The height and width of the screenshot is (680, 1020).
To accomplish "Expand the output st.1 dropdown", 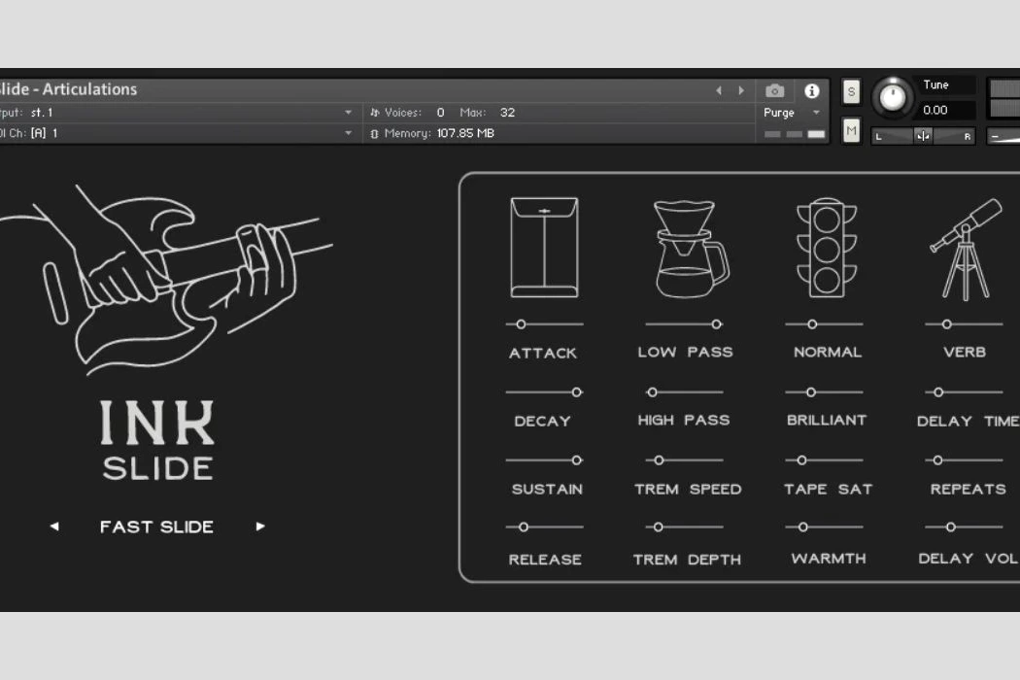I will pos(349,113).
